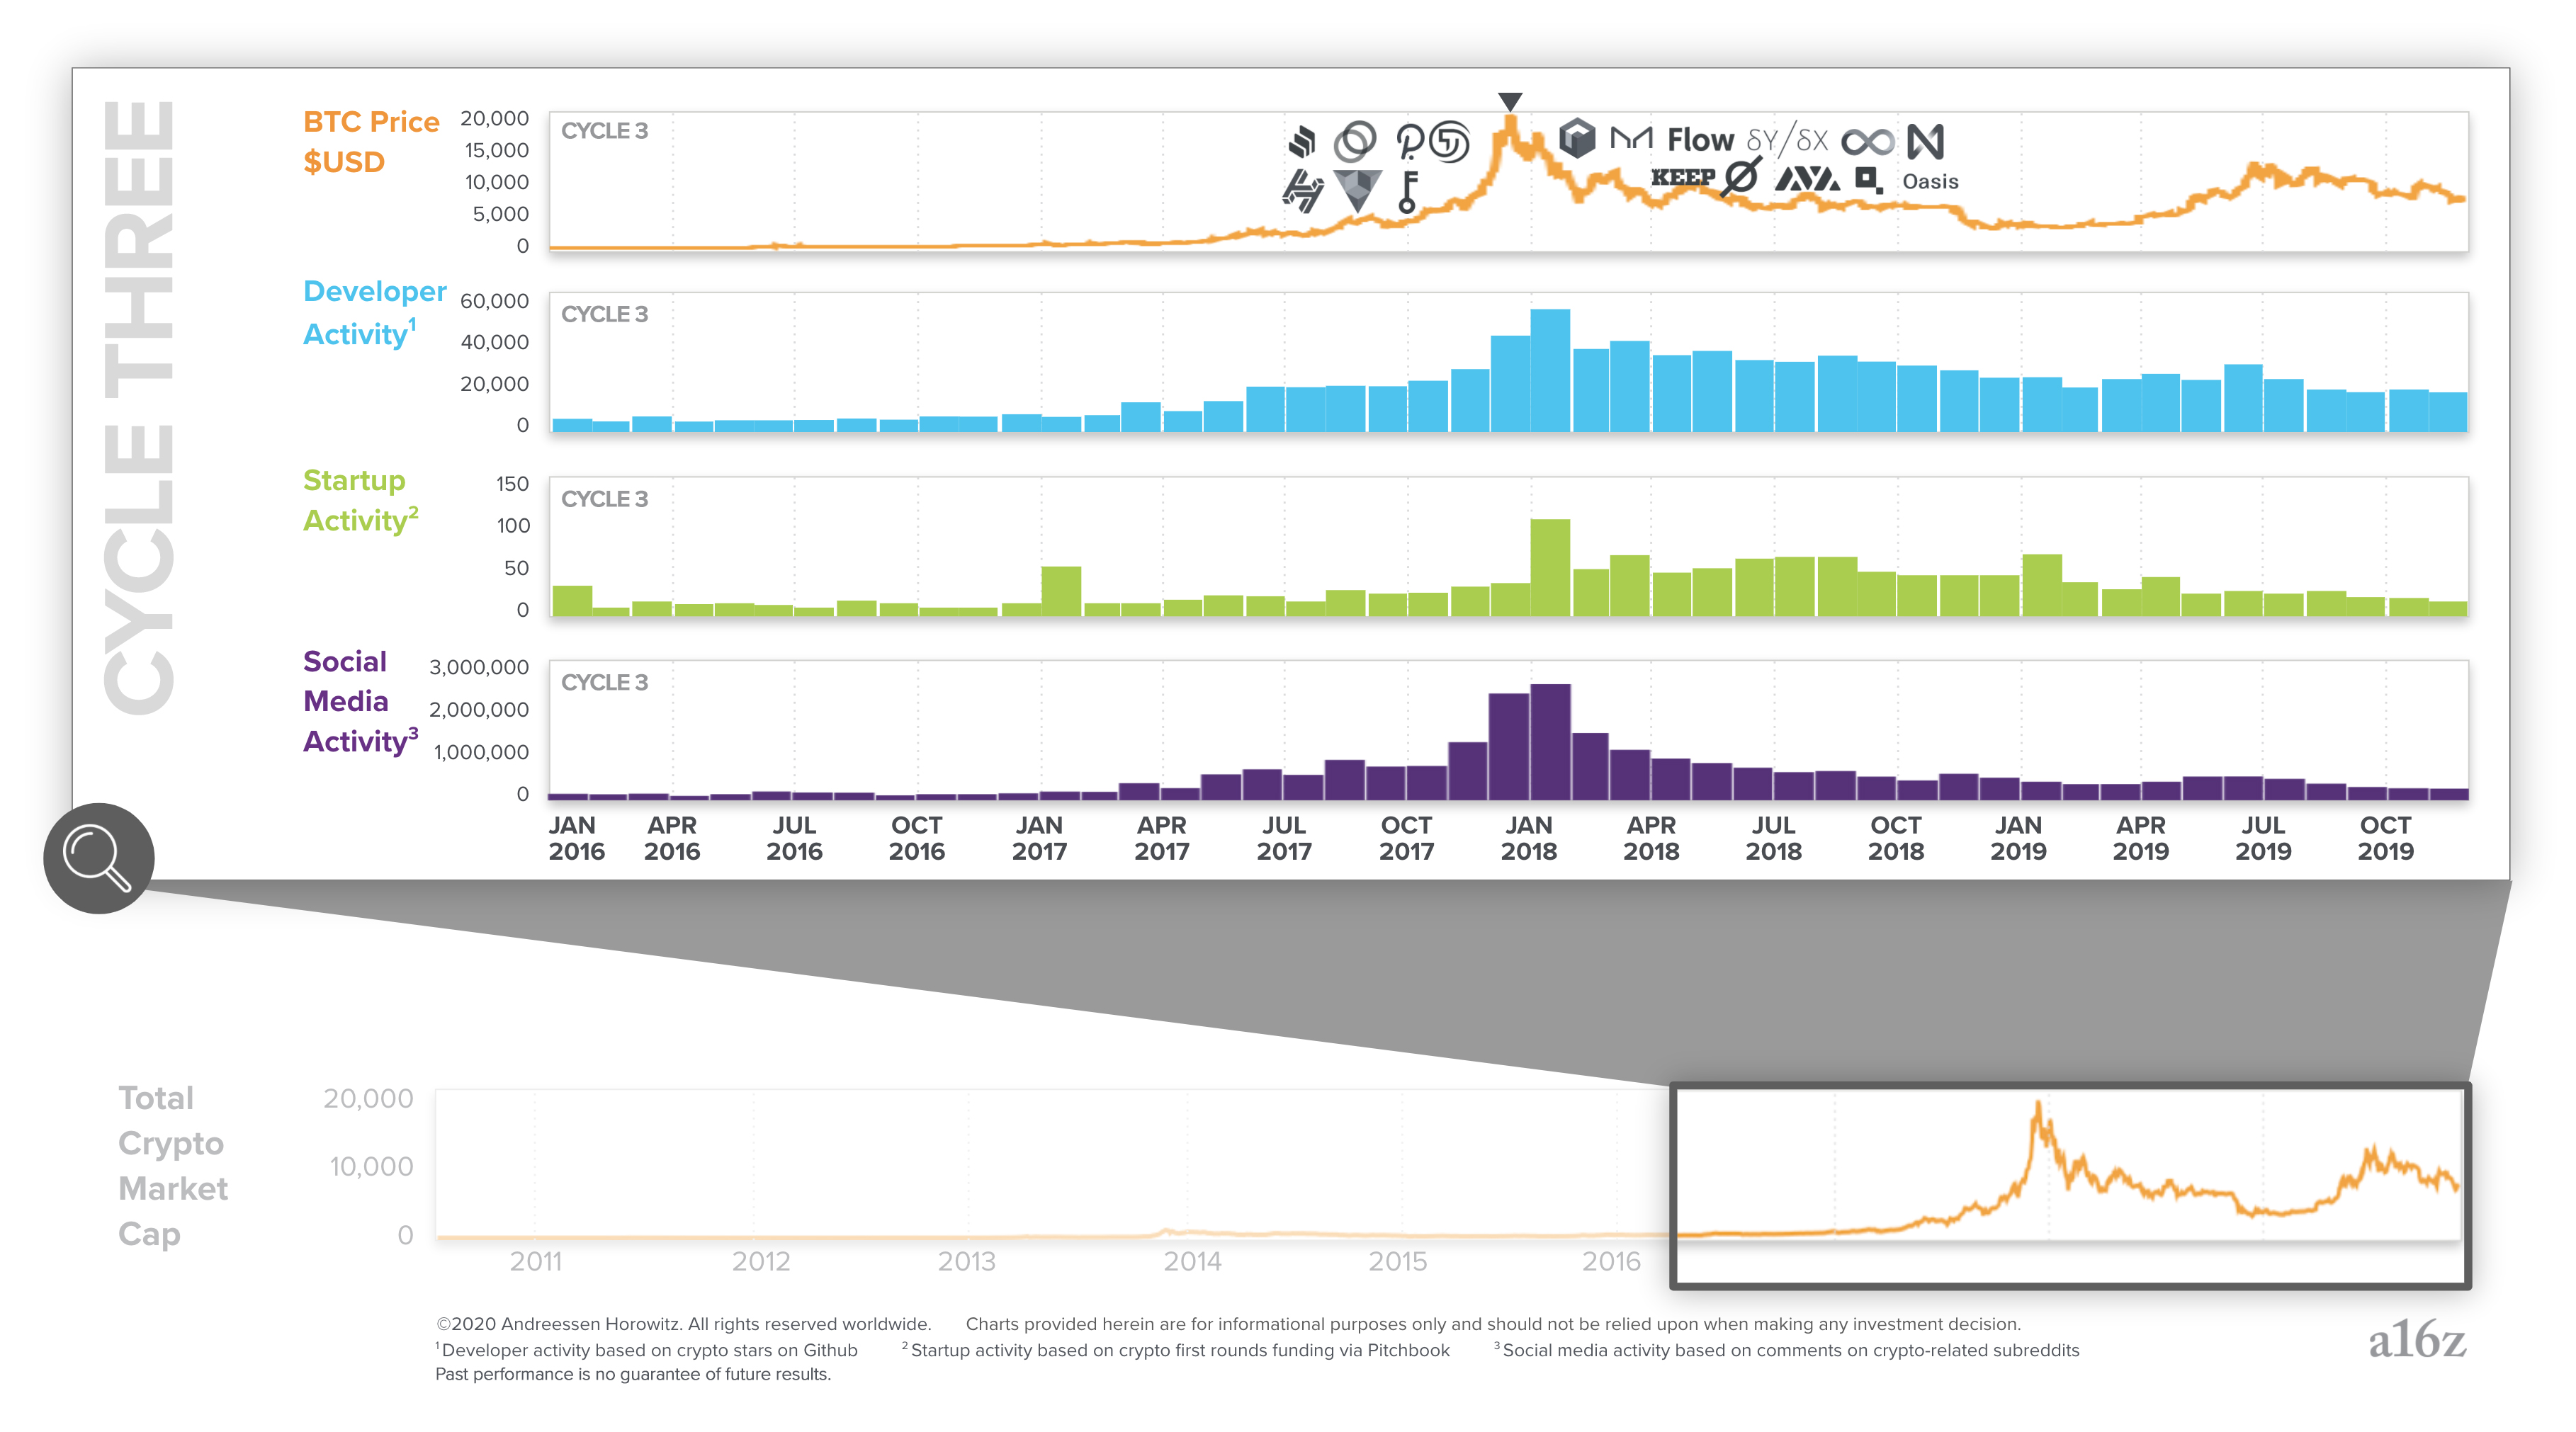Image resolution: width=2576 pixels, height=1432 pixels.
Task: Click the BTC Price $USD label
Action: [x=370, y=142]
